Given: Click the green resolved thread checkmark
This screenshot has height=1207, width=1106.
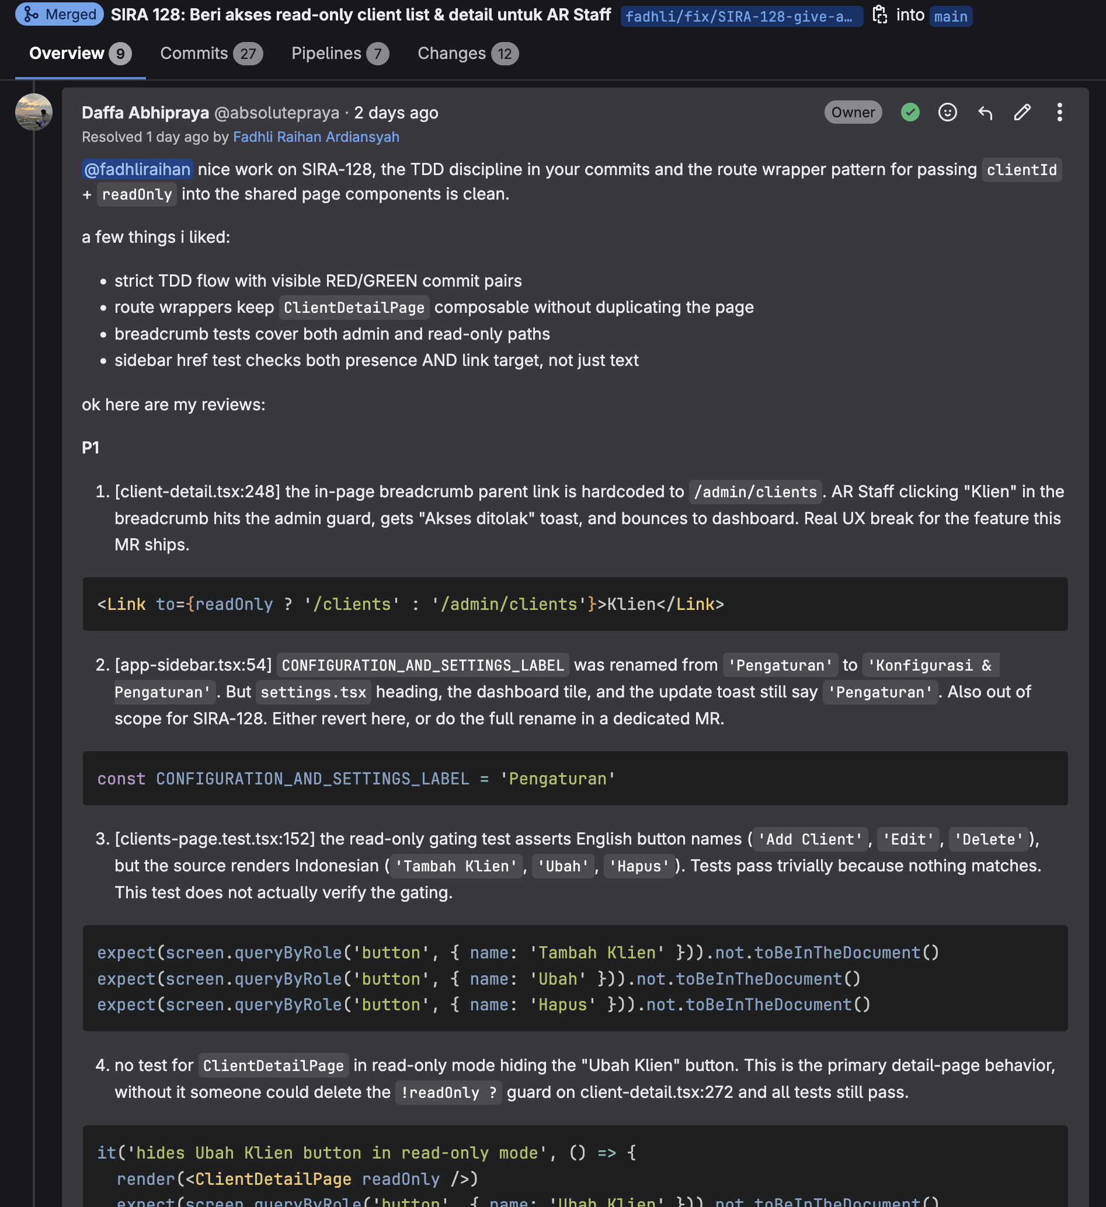Looking at the screenshot, I should tap(909, 113).
